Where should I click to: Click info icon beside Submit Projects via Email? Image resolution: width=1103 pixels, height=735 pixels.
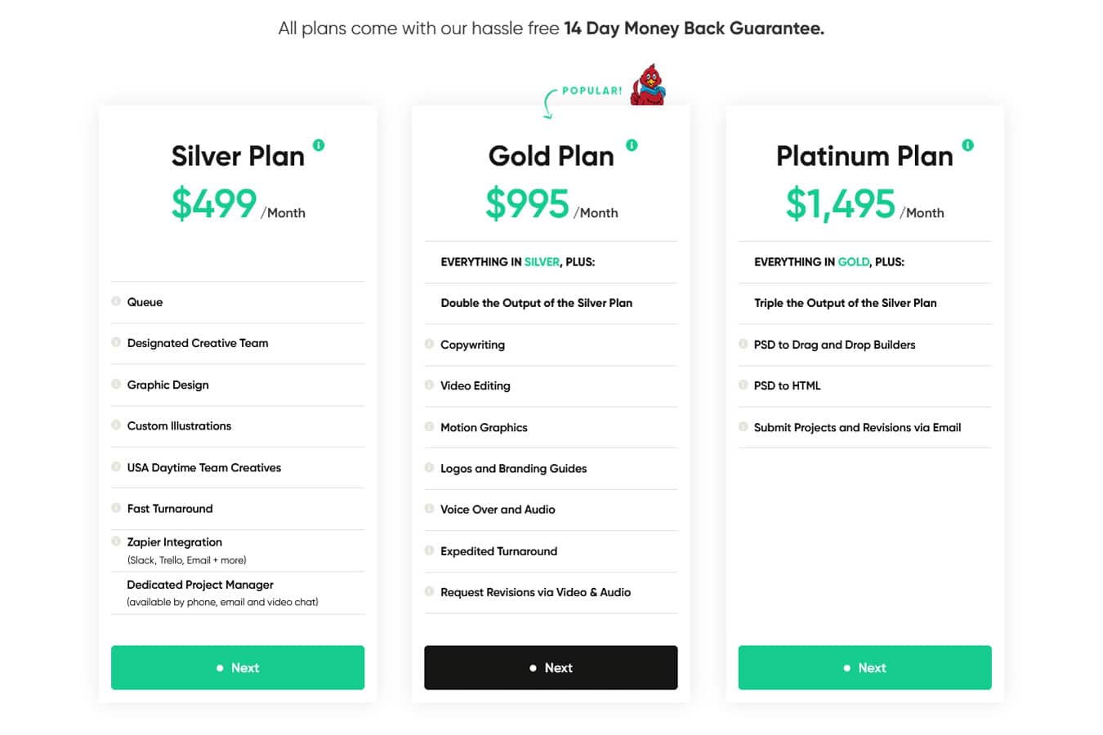coord(743,426)
